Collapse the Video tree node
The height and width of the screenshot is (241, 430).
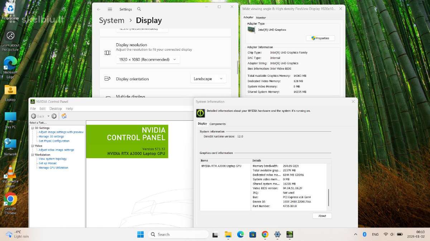tap(32, 146)
